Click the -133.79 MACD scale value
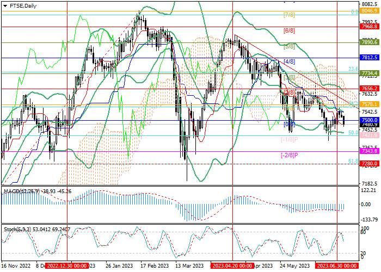Screen dimensions: 381x272 370,220
